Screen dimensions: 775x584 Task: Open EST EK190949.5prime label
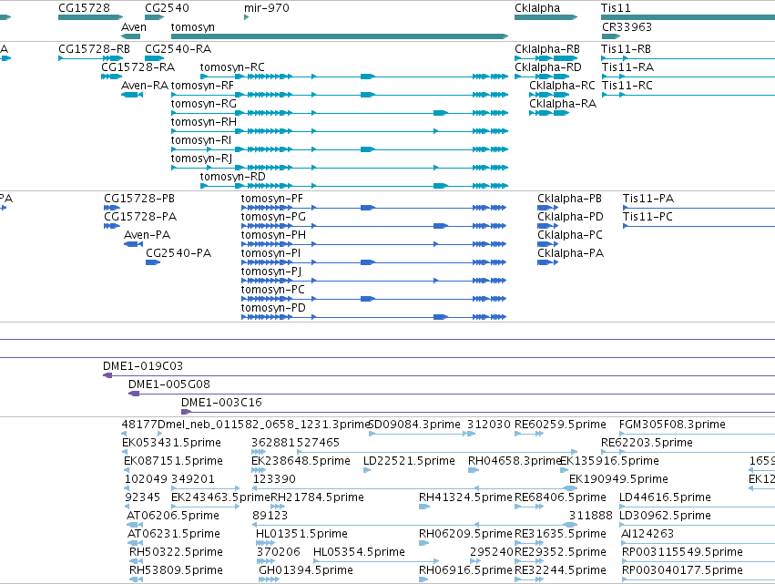pyautogui.click(x=618, y=479)
